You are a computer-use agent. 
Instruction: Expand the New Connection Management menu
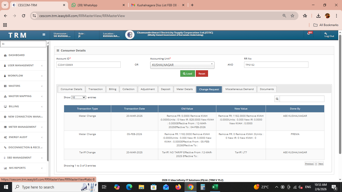coord(23,117)
